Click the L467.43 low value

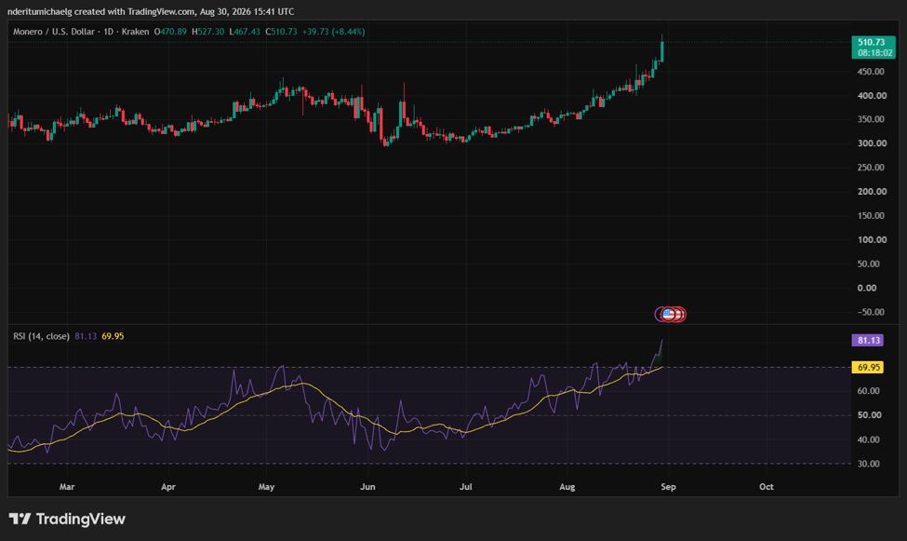pyautogui.click(x=245, y=32)
